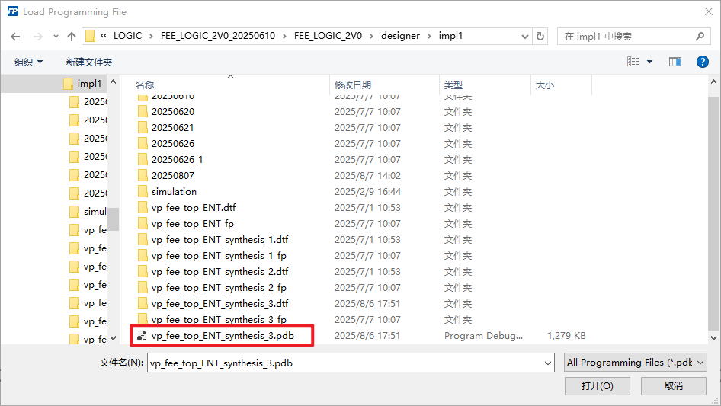Open view options dropdown arrow

tap(649, 62)
